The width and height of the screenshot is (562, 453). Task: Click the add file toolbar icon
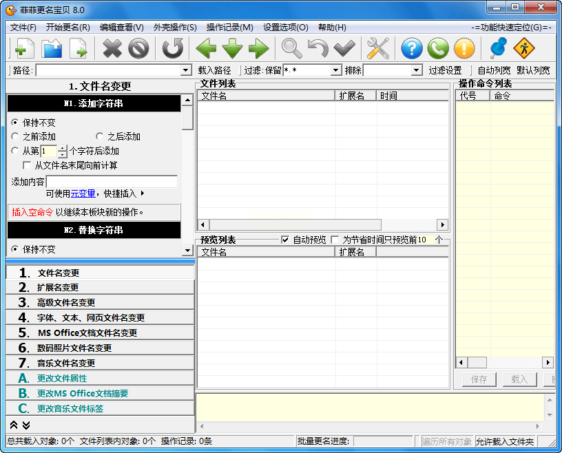tap(21, 49)
